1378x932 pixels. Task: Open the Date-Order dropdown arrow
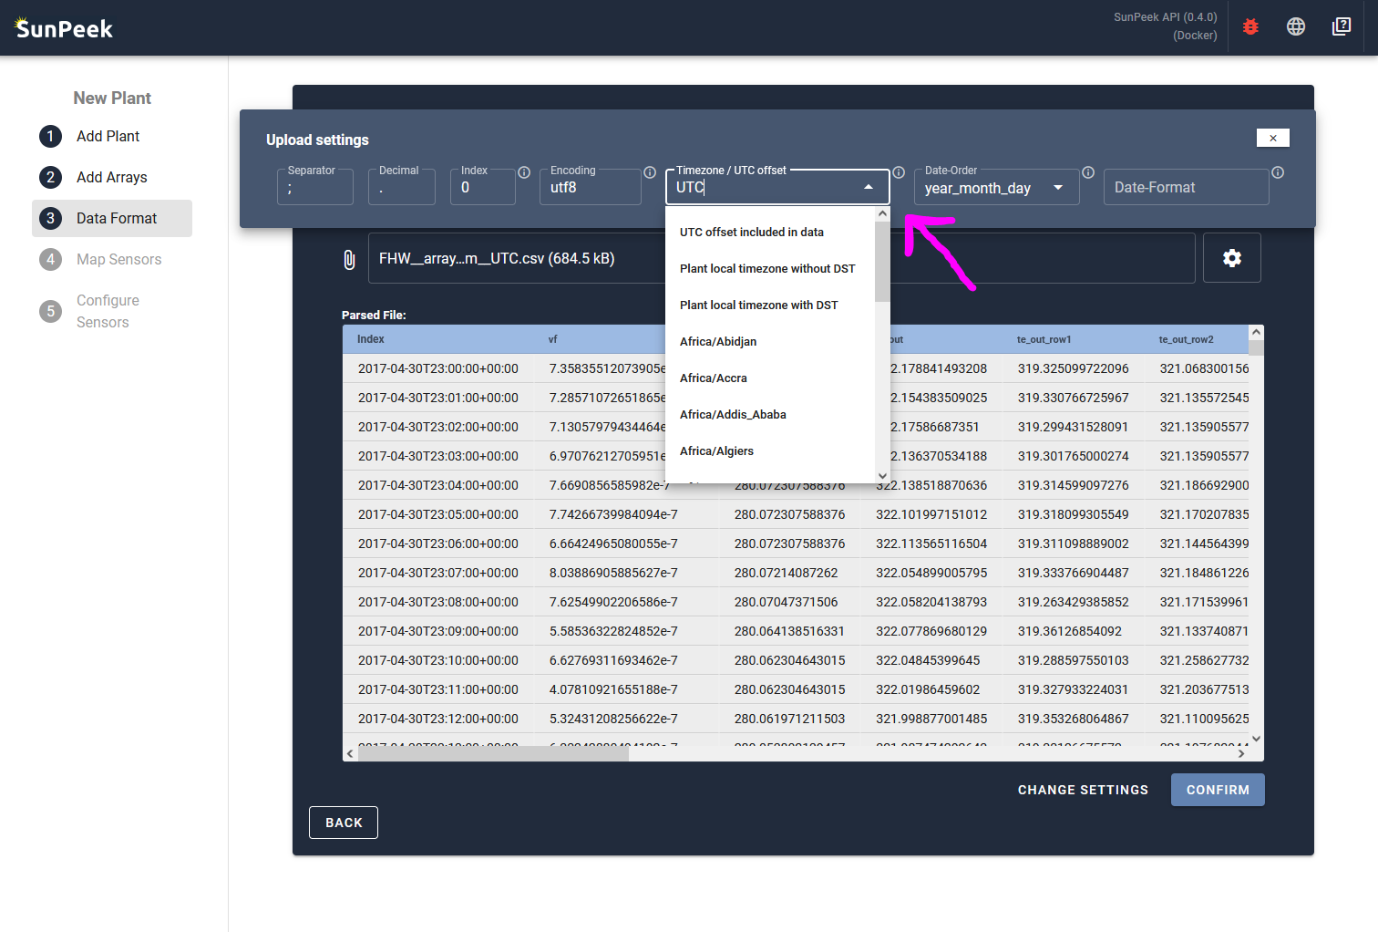[x=1058, y=187]
